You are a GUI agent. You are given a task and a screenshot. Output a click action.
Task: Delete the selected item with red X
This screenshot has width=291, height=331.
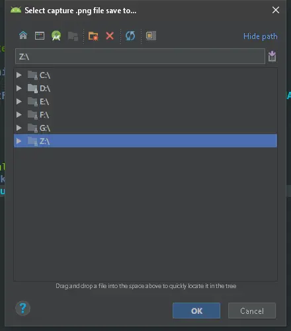click(110, 36)
